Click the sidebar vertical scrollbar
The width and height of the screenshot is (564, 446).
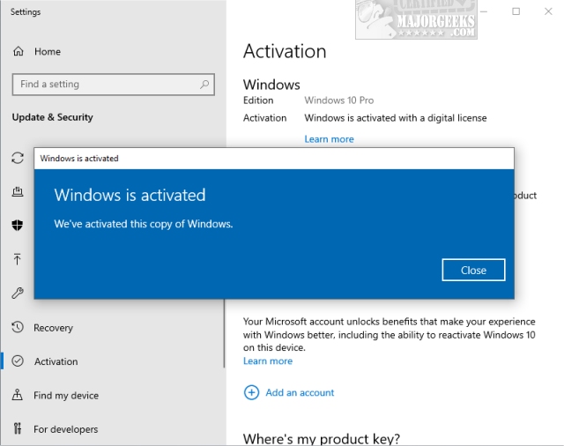click(224, 332)
